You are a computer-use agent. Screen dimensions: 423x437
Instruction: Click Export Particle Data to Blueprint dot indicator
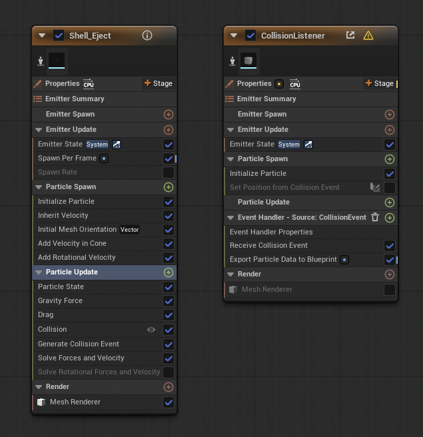[344, 260]
